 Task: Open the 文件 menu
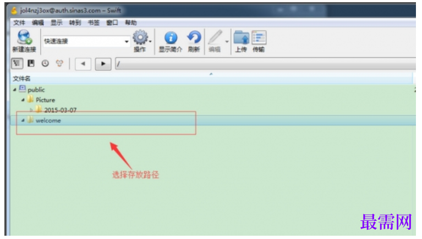[19, 23]
